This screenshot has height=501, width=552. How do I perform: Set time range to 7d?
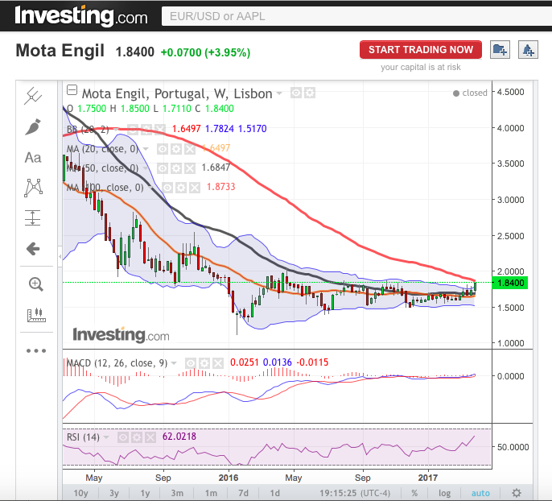click(243, 493)
